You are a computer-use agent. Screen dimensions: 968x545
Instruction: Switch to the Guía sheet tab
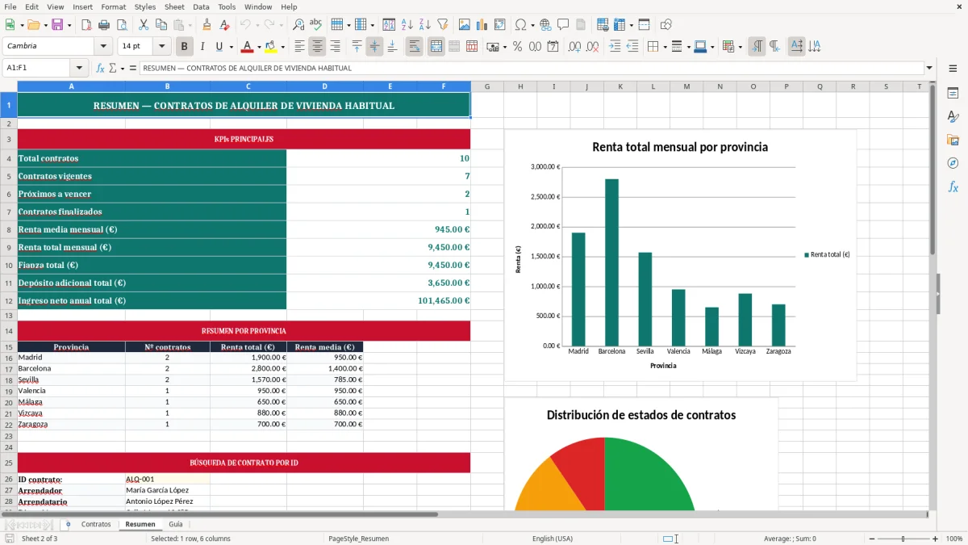pyautogui.click(x=175, y=524)
